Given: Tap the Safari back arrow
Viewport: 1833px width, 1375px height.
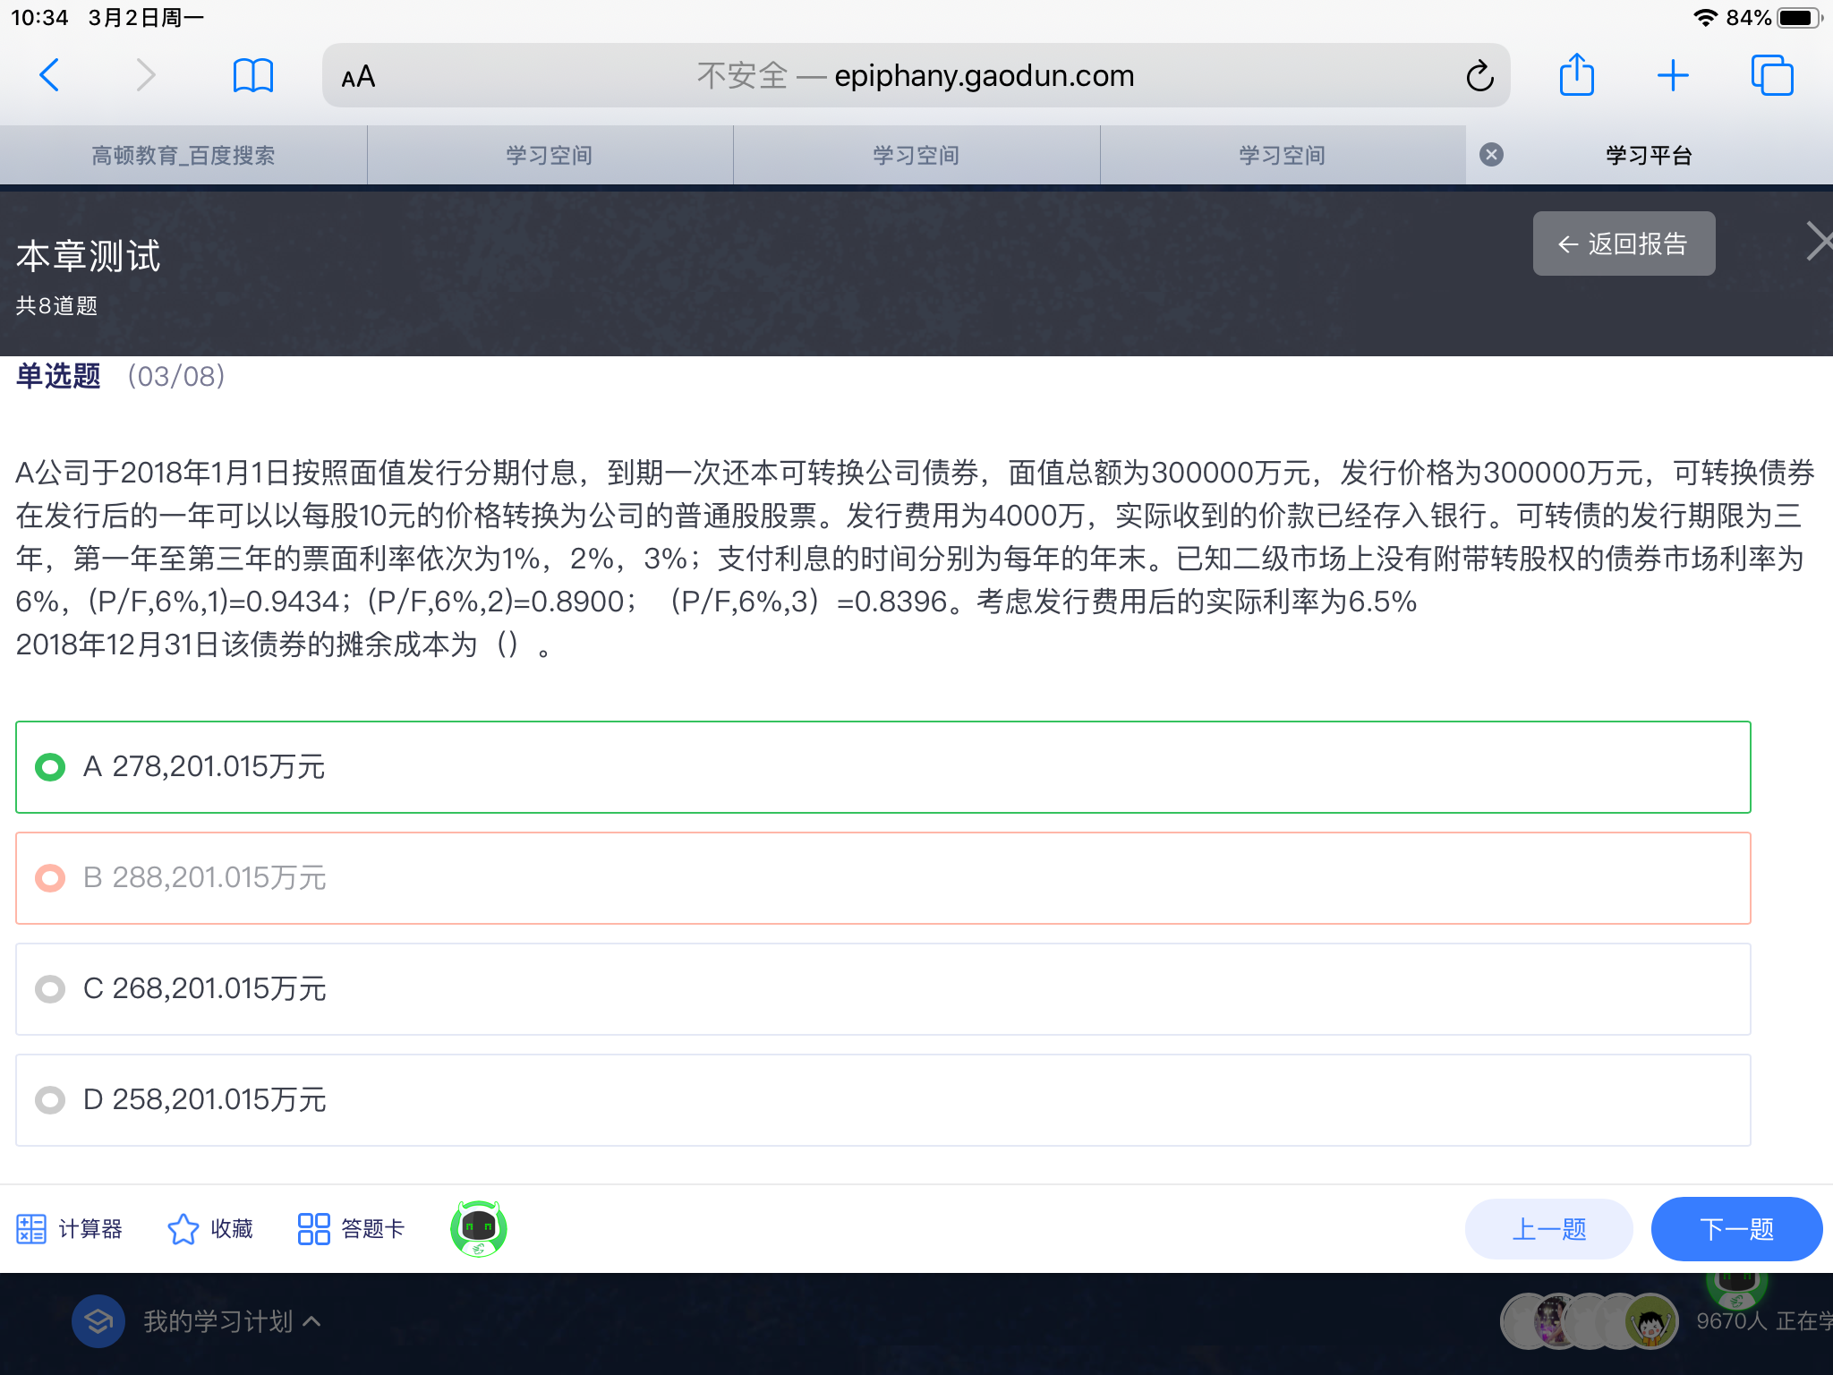Looking at the screenshot, I should click(x=50, y=75).
